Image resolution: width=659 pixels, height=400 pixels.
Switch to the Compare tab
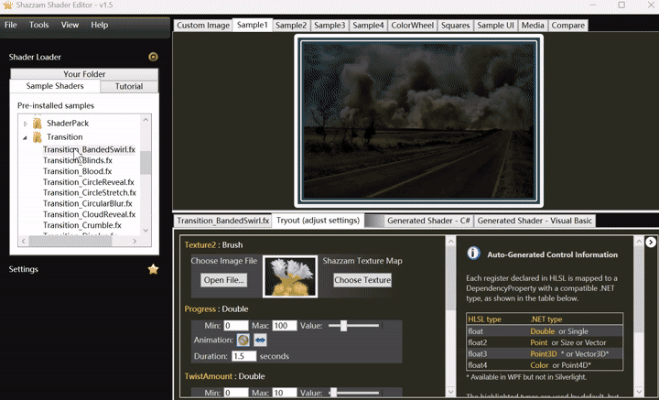[x=567, y=26]
